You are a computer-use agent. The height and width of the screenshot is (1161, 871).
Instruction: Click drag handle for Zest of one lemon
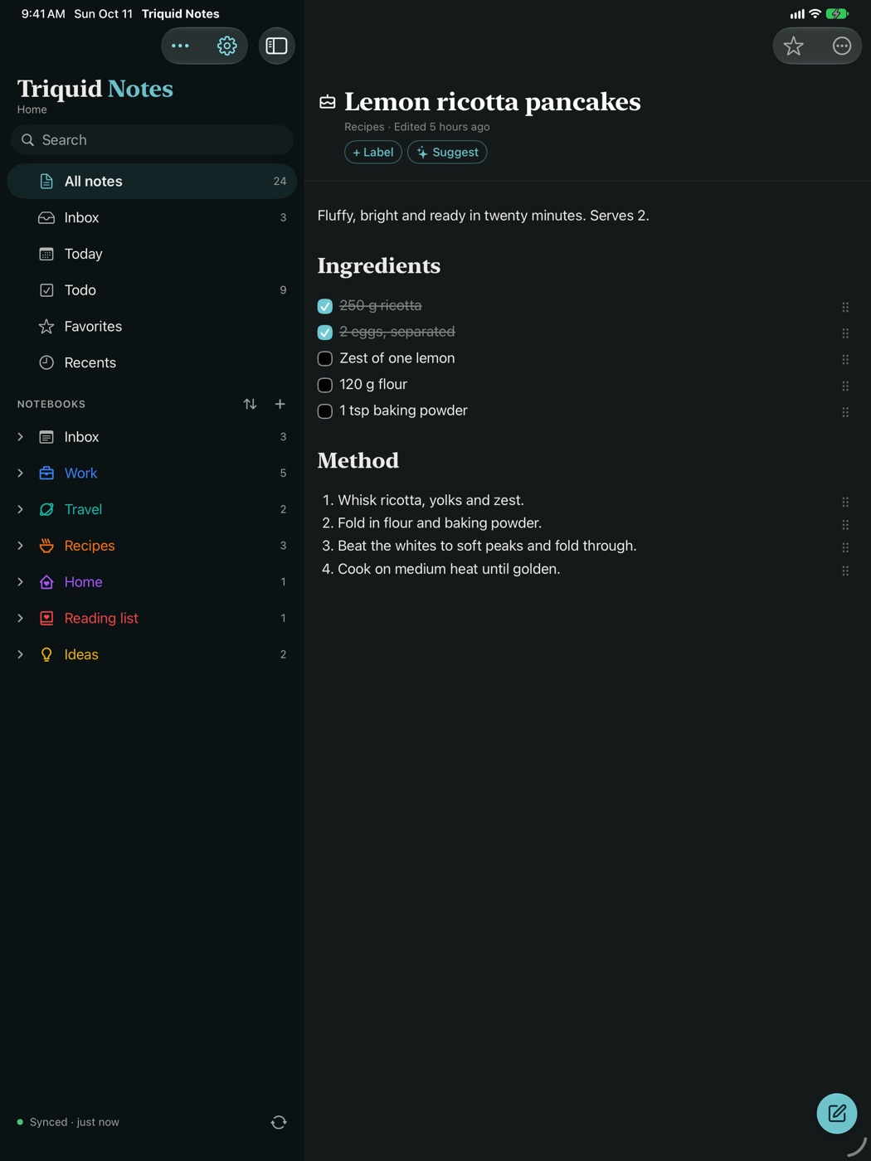[x=845, y=359]
